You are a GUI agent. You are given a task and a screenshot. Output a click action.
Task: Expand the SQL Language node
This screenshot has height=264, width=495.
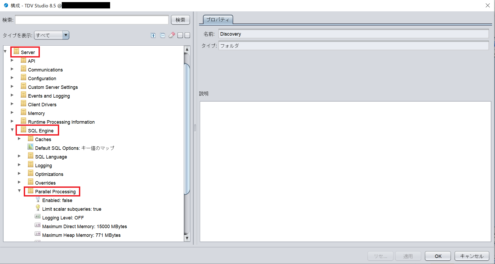click(19, 156)
